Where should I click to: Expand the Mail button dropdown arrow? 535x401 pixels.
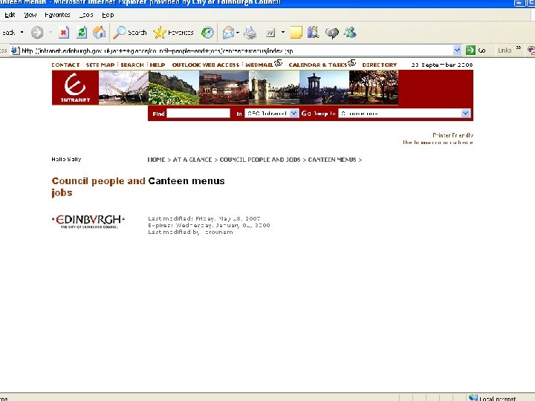[238, 33]
